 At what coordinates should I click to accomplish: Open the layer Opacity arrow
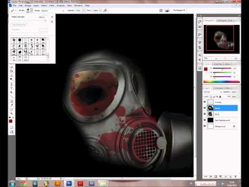[238, 92]
